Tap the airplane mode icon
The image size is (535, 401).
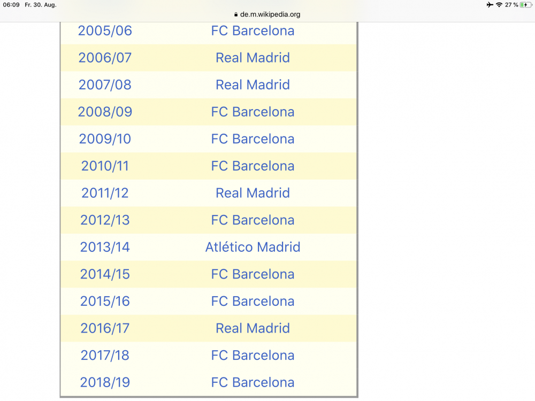[490, 5]
